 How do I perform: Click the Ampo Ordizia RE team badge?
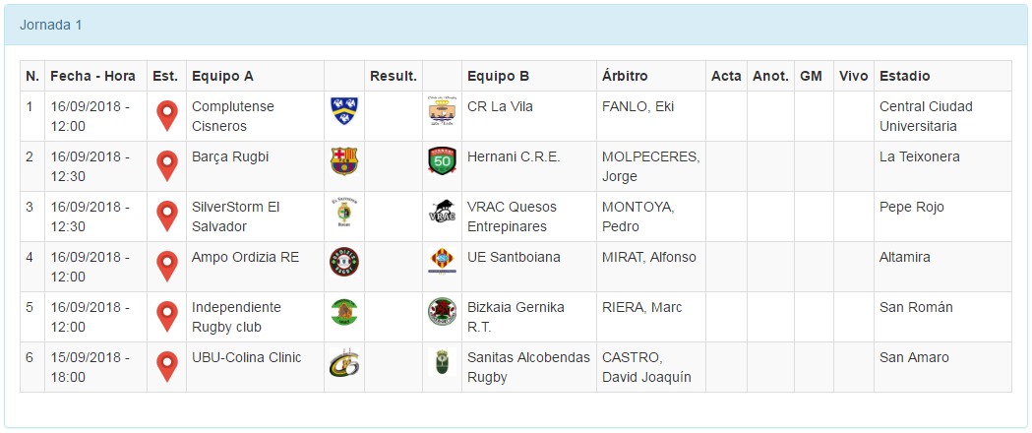[344, 261]
